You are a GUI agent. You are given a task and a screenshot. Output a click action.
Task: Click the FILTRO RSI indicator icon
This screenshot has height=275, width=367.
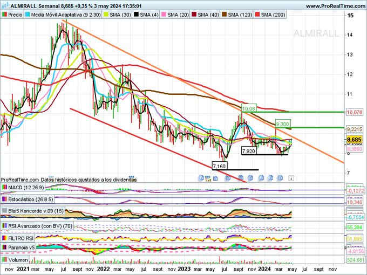(x=4, y=238)
